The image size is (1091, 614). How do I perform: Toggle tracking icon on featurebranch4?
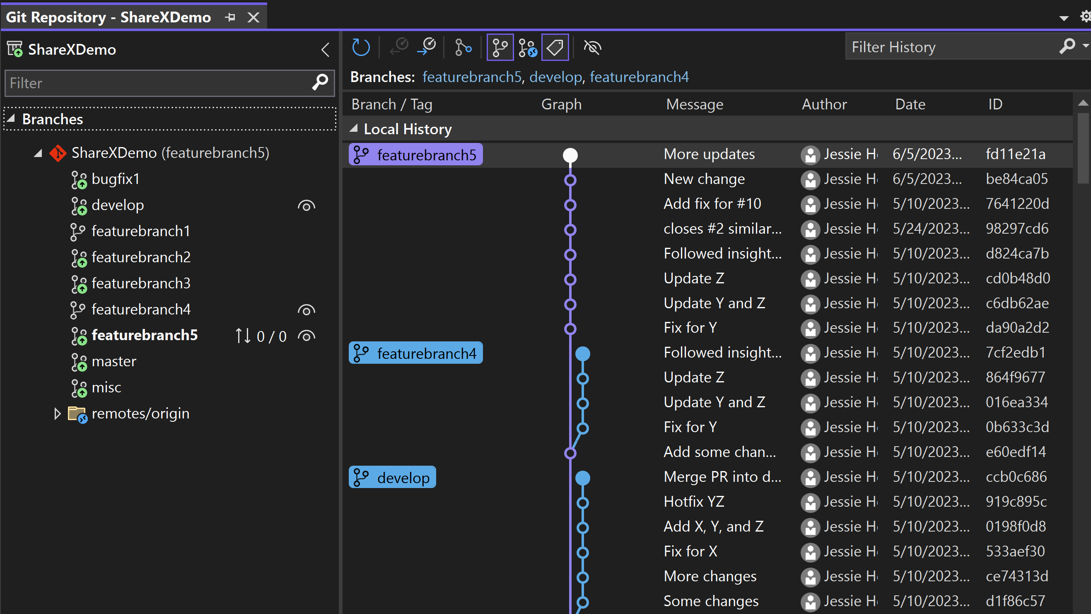coord(306,309)
